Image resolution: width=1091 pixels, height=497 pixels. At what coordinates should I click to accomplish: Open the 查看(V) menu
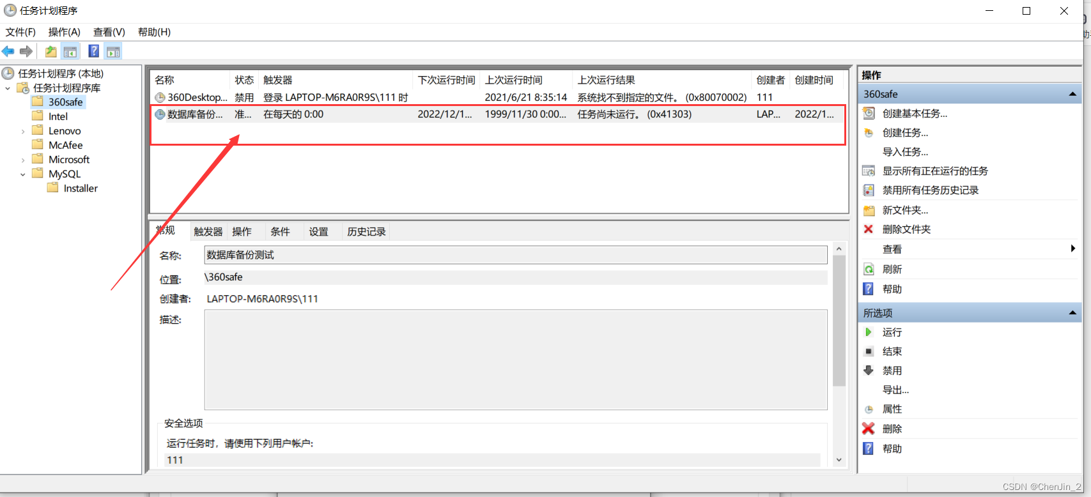[x=109, y=32]
